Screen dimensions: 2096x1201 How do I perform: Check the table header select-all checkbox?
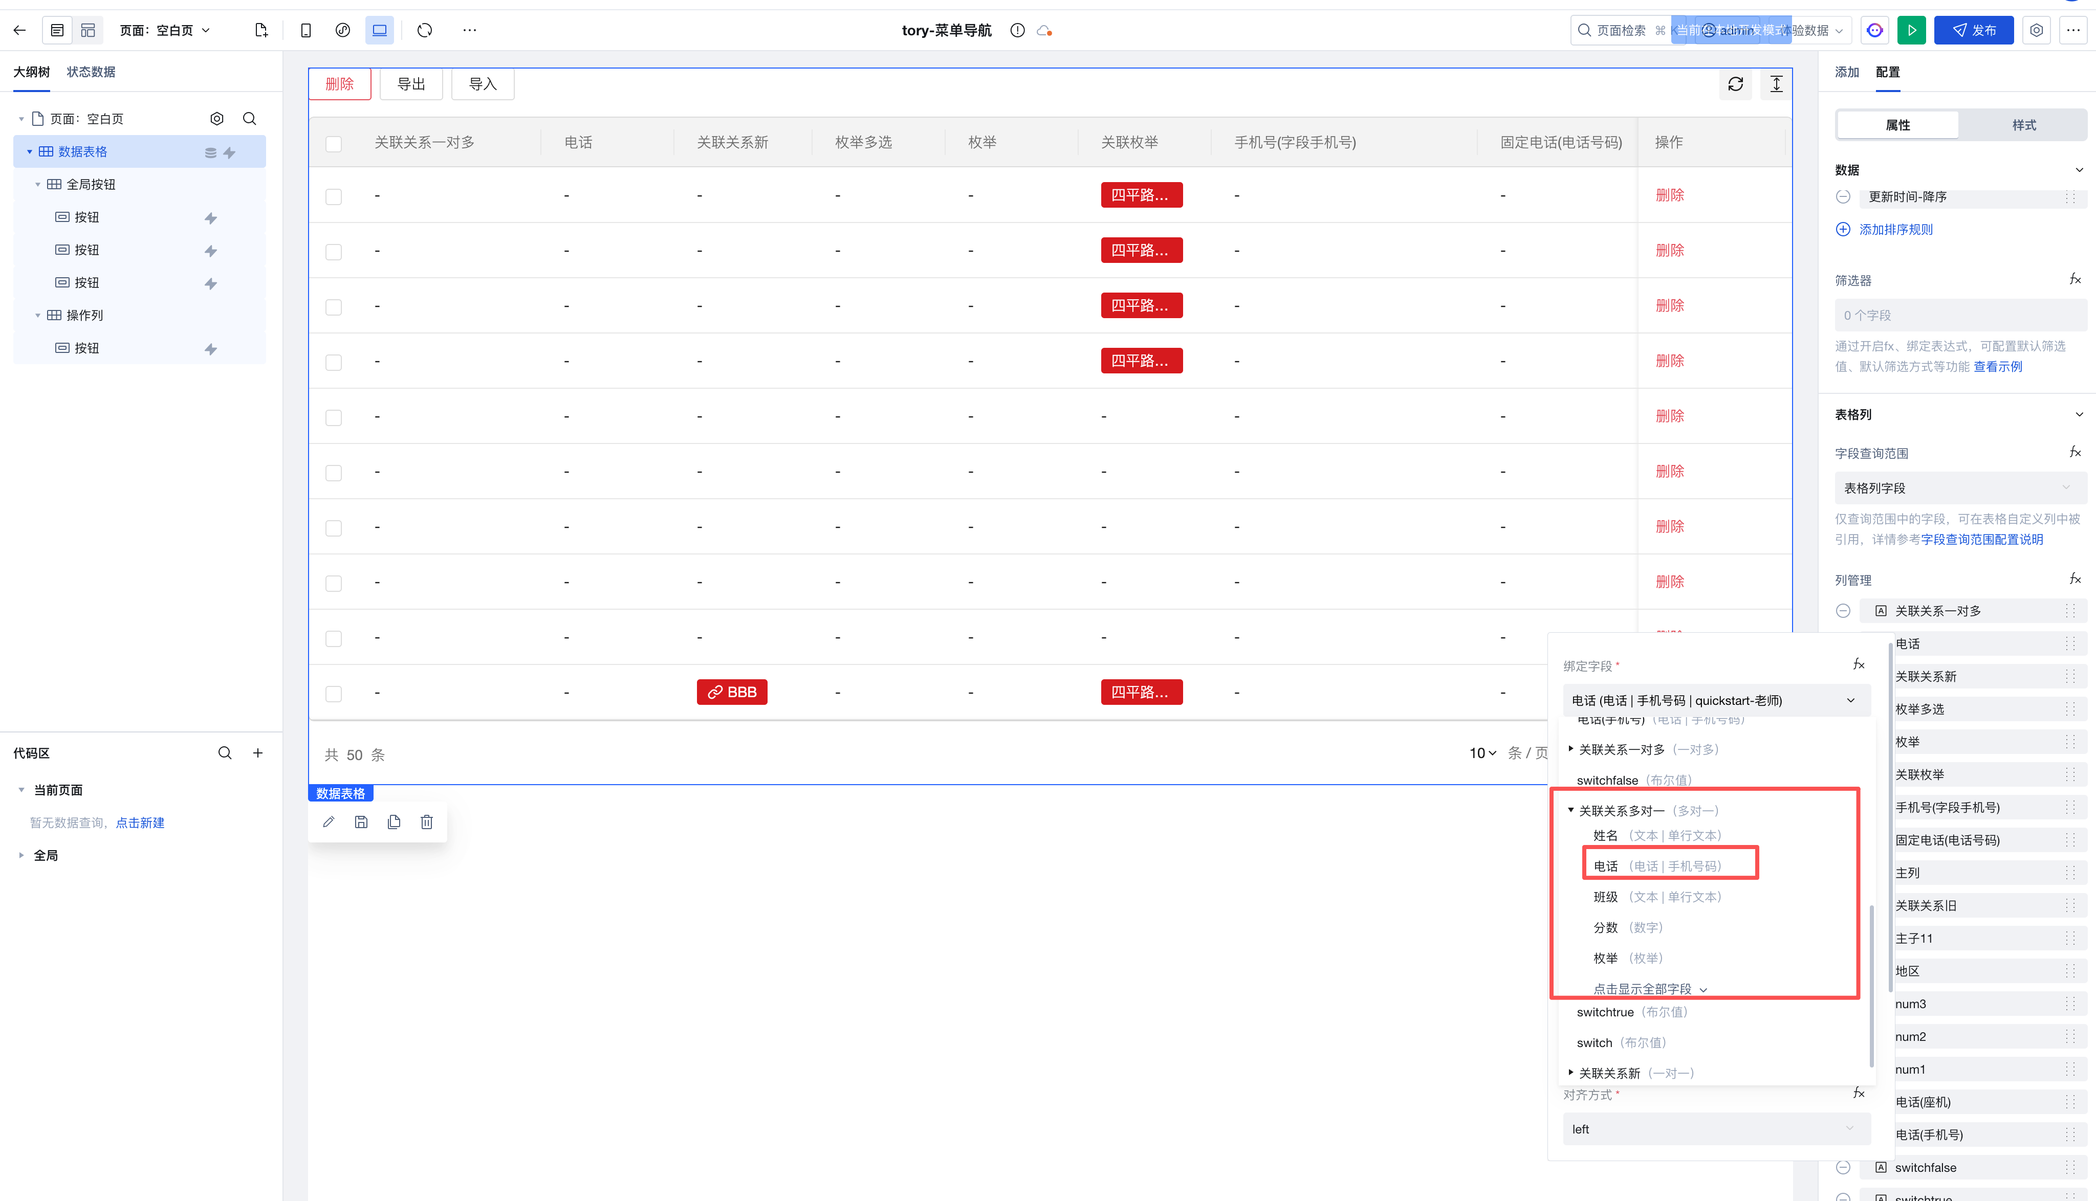click(x=333, y=144)
